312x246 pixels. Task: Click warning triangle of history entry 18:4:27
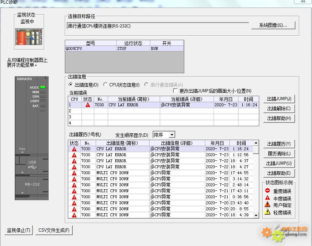pos(74,167)
